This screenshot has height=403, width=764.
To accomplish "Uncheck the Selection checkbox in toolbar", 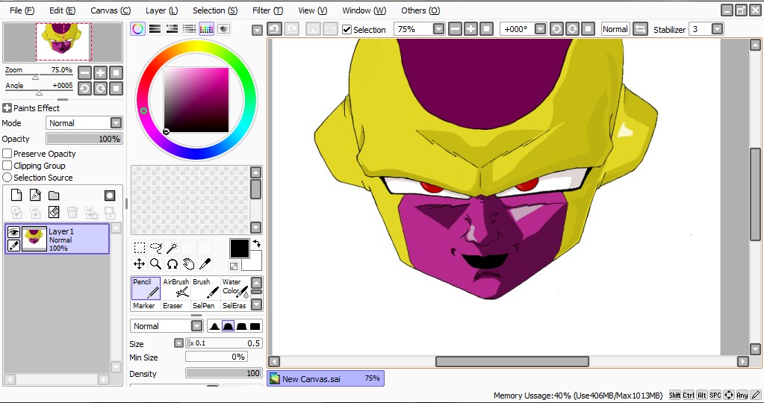I will click(x=347, y=30).
